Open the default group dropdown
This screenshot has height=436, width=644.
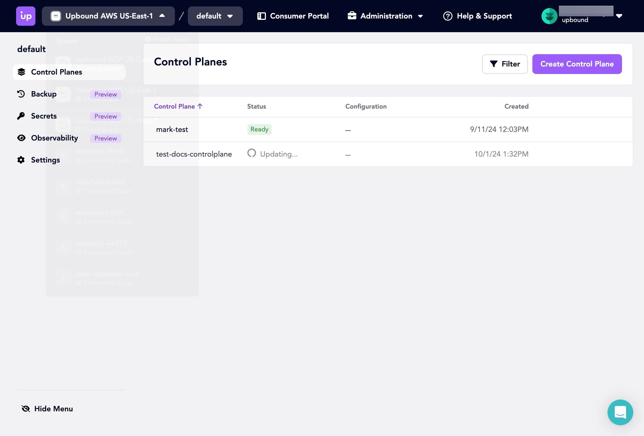215,16
